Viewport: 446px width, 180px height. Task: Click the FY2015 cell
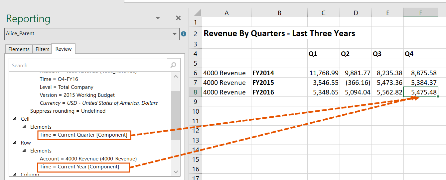(279, 83)
